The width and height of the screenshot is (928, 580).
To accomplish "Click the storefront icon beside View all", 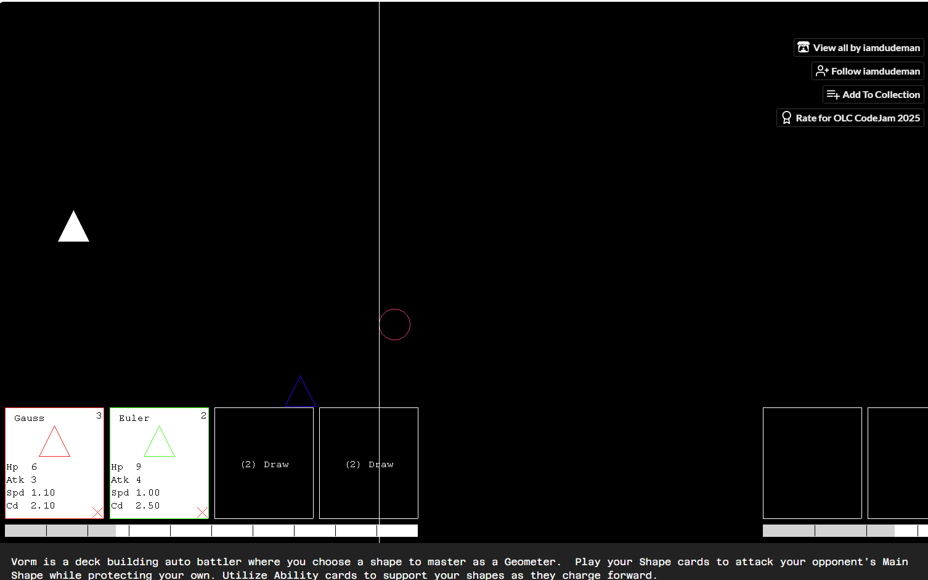I will coord(804,47).
